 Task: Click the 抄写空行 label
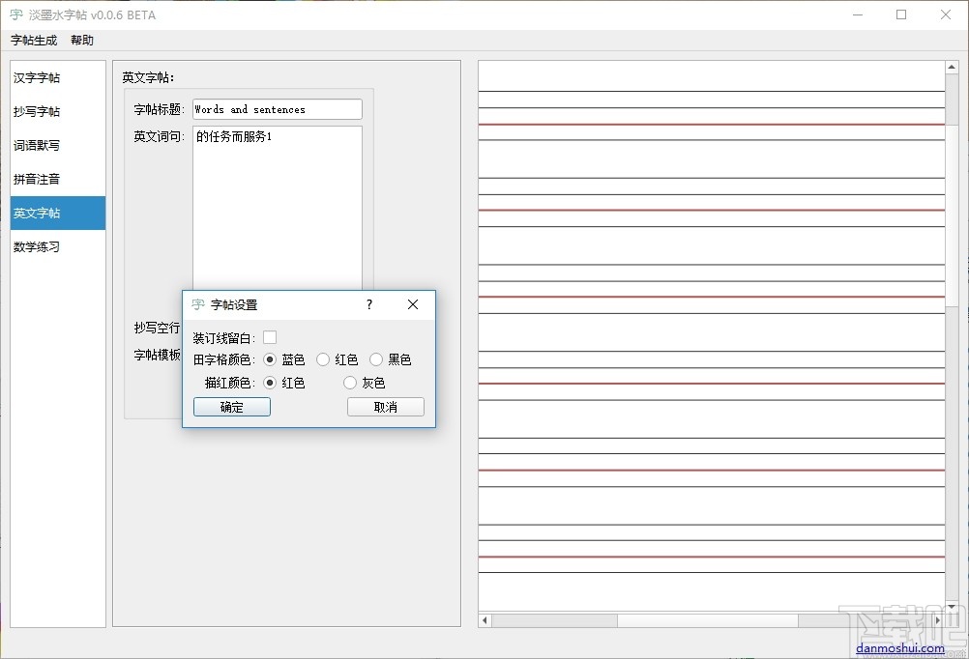click(x=157, y=328)
